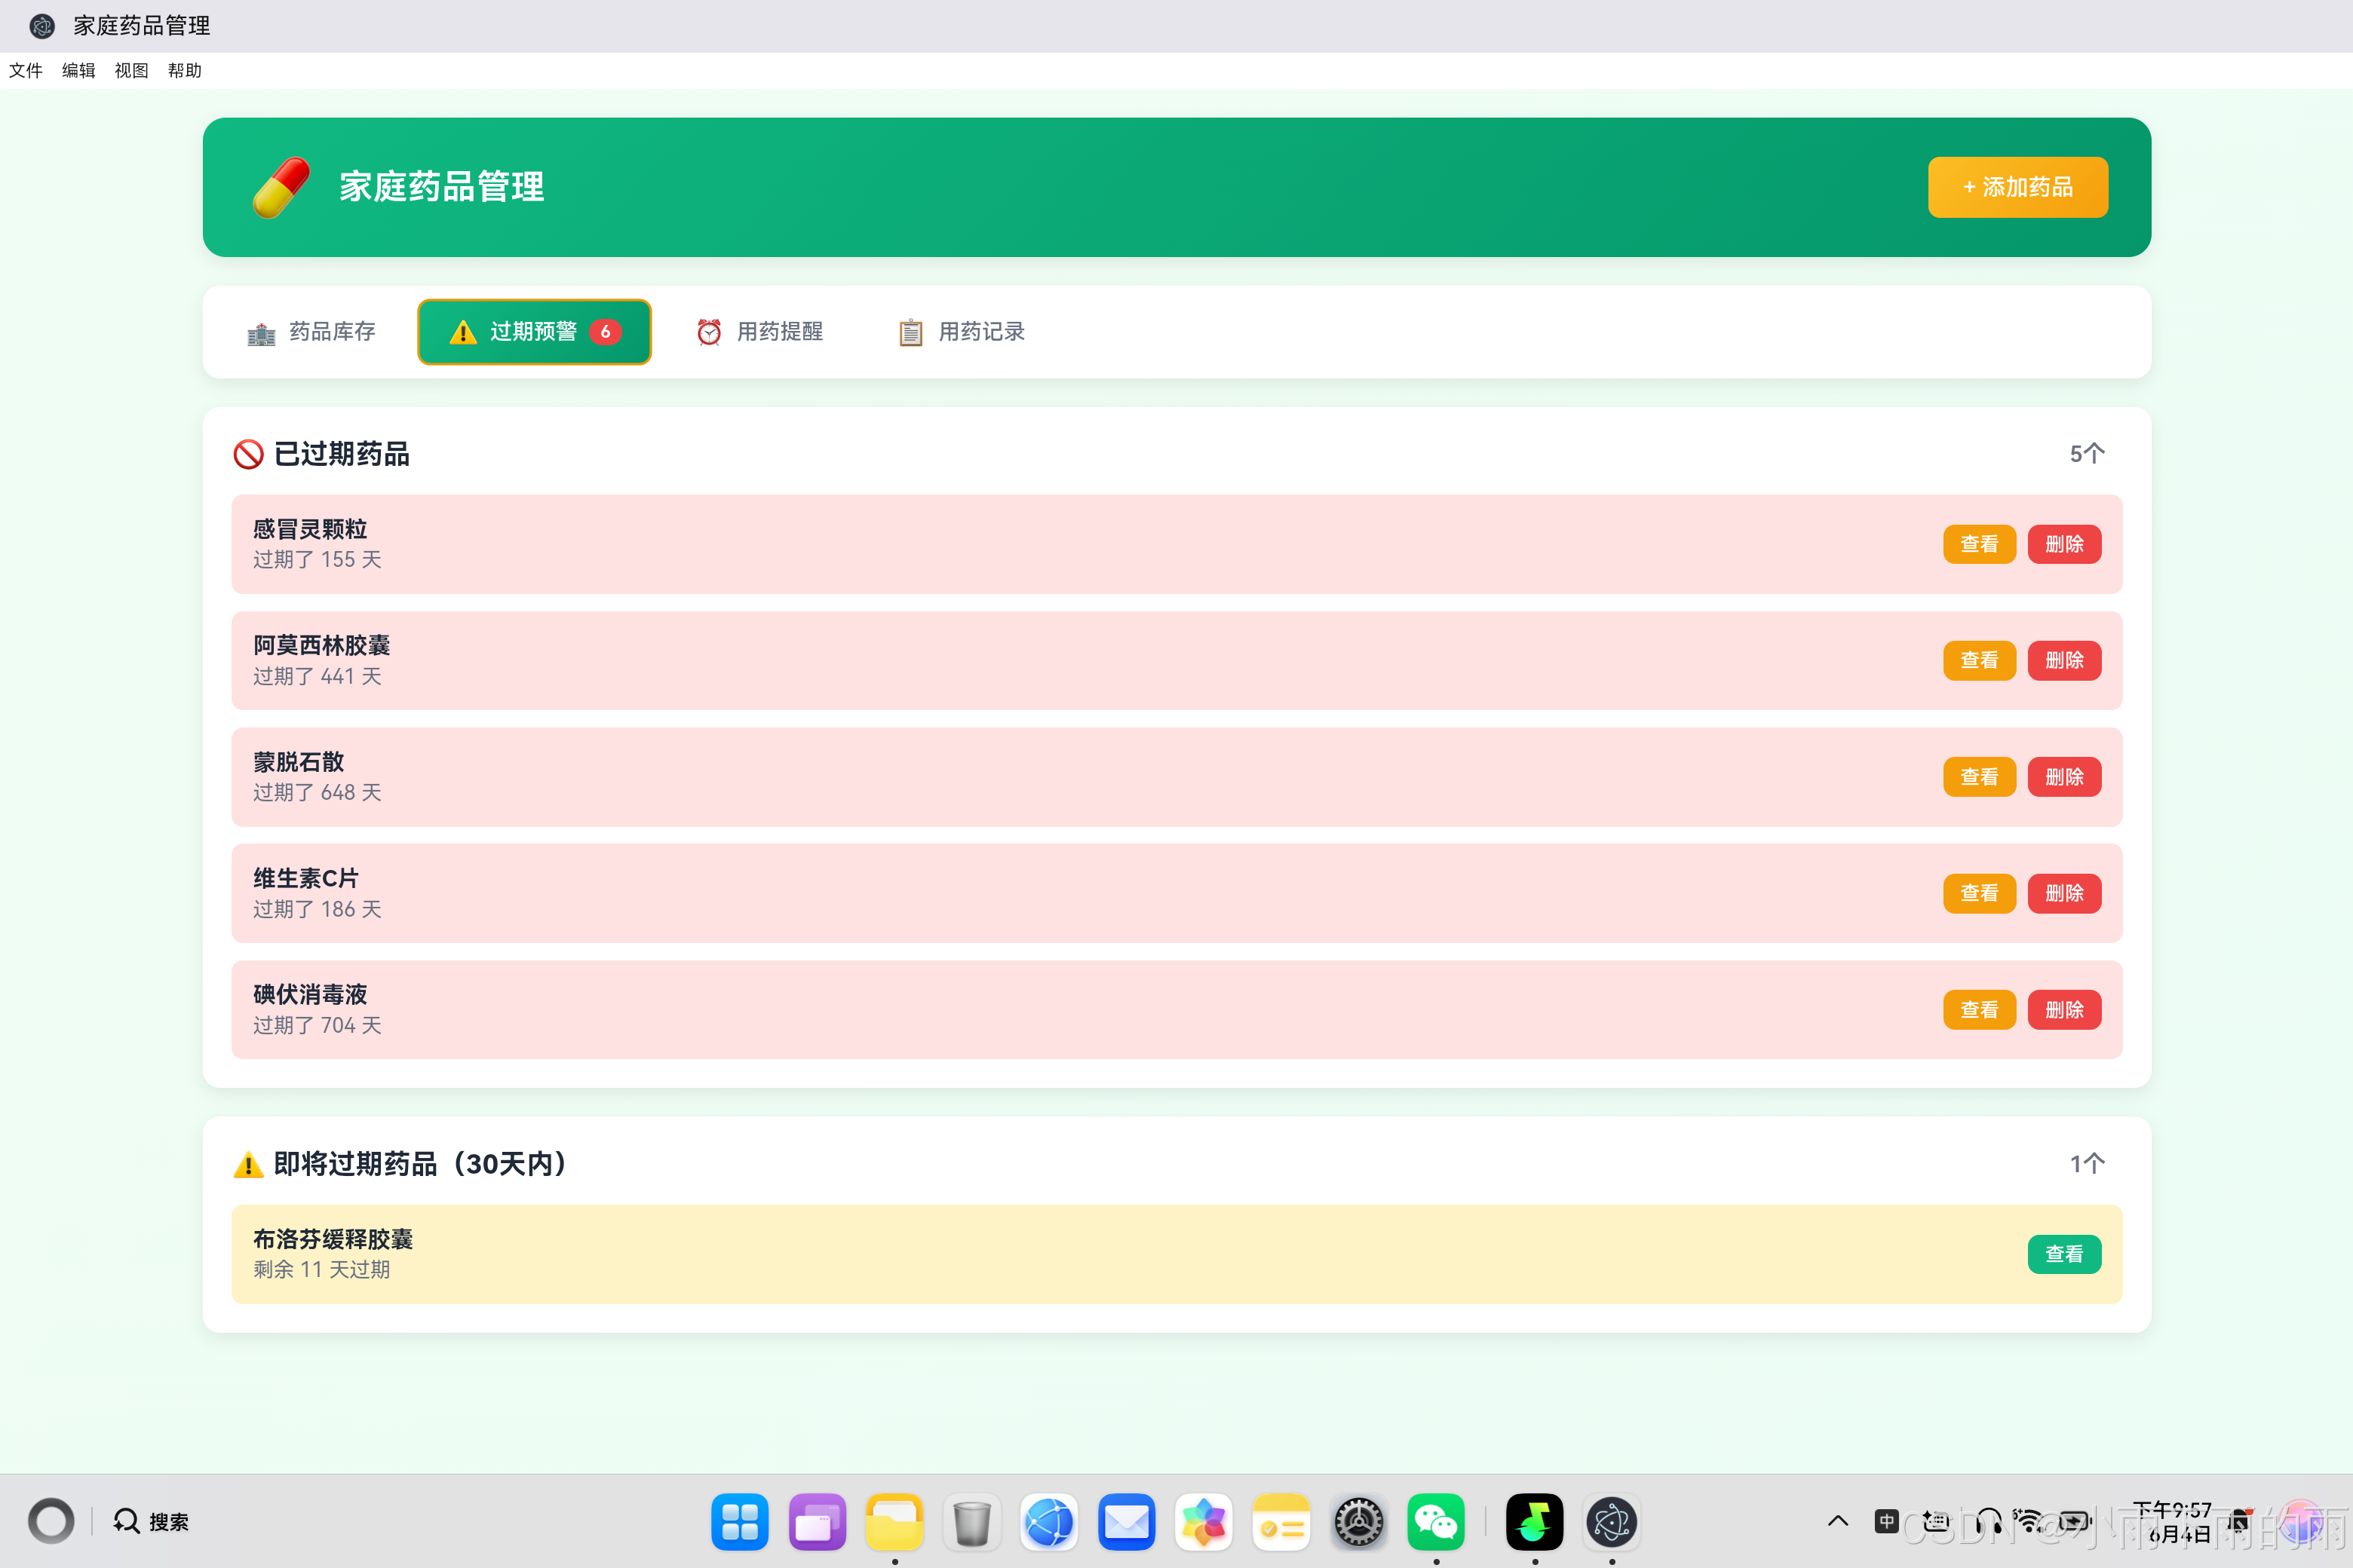Click the Wi-Fi network tray icon

point(2029,1521)
